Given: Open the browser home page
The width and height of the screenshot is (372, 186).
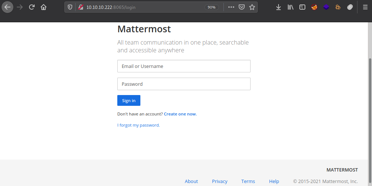Looking at the screenshot, I should 44,7.
